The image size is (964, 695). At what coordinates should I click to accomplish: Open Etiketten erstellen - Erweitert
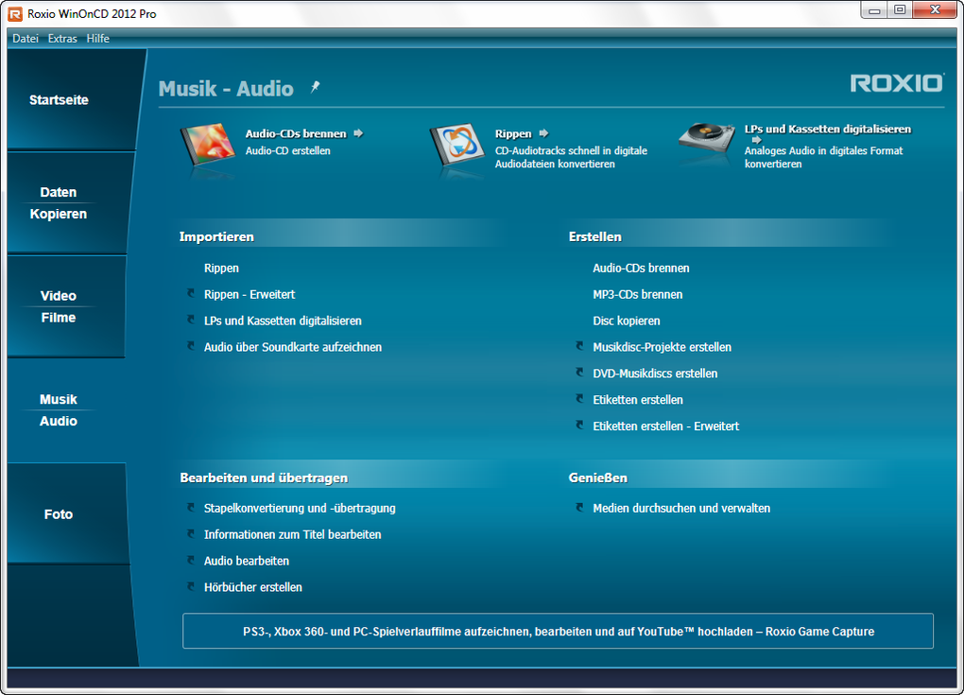coord(666,426)
